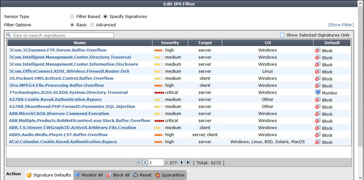
Task: Open ABB.Multiple.Products.RobNetScanHost.exe.Stack.Buffer.Overflow signature
Action: click(80, 120)
